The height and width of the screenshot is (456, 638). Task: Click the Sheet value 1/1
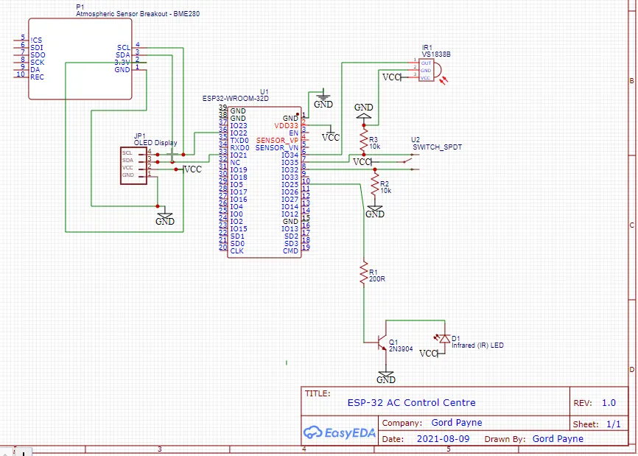[613, 424]
